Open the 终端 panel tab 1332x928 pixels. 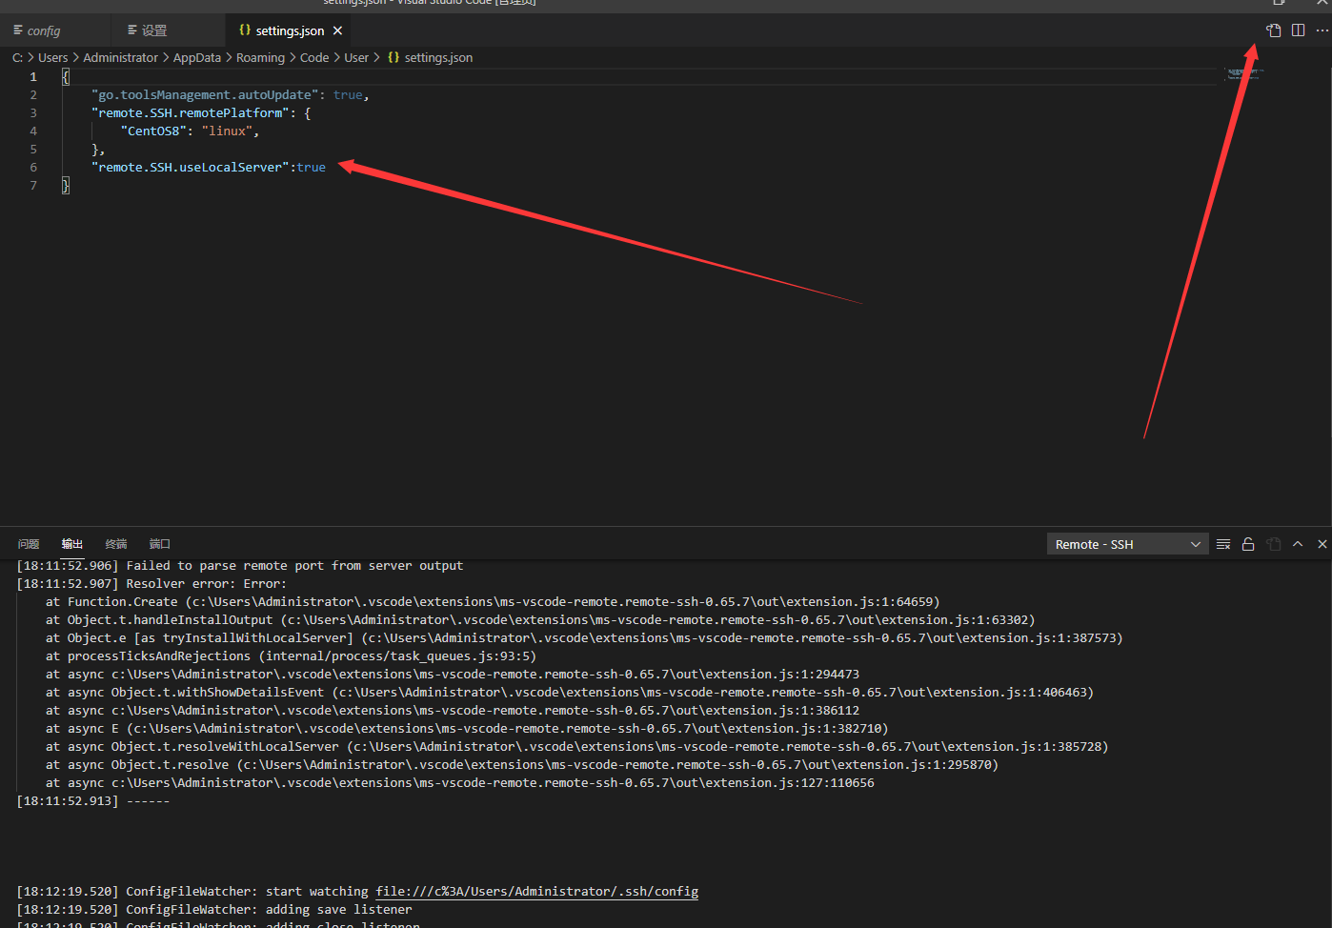tap(116, 544)
